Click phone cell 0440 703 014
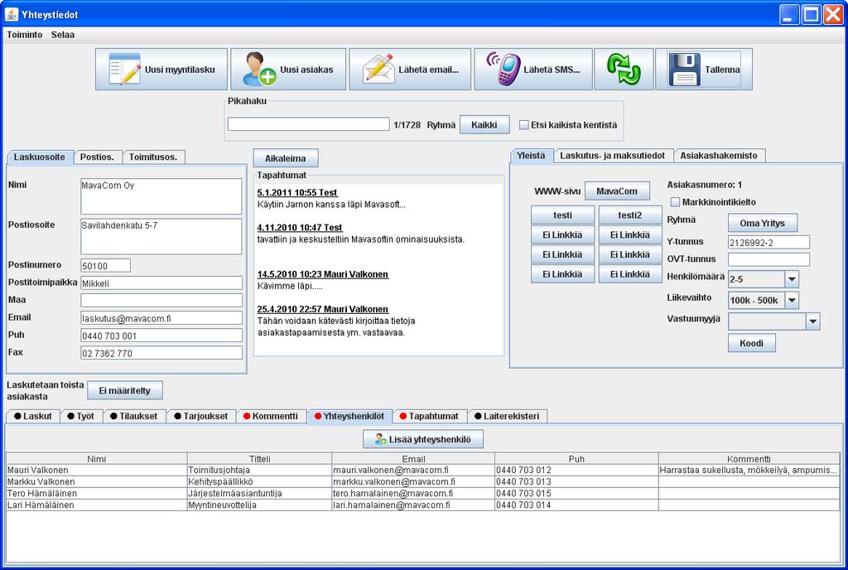 (576, 505)
